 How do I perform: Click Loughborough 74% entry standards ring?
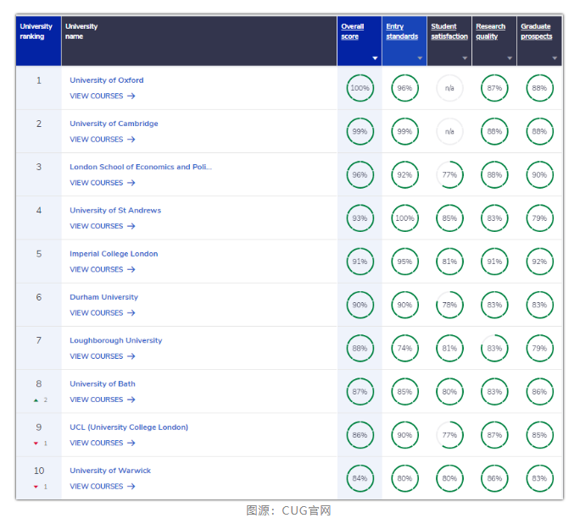coord(404,348)
